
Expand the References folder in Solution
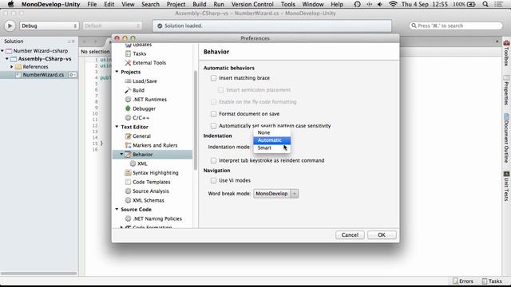(x=12, y=67)
